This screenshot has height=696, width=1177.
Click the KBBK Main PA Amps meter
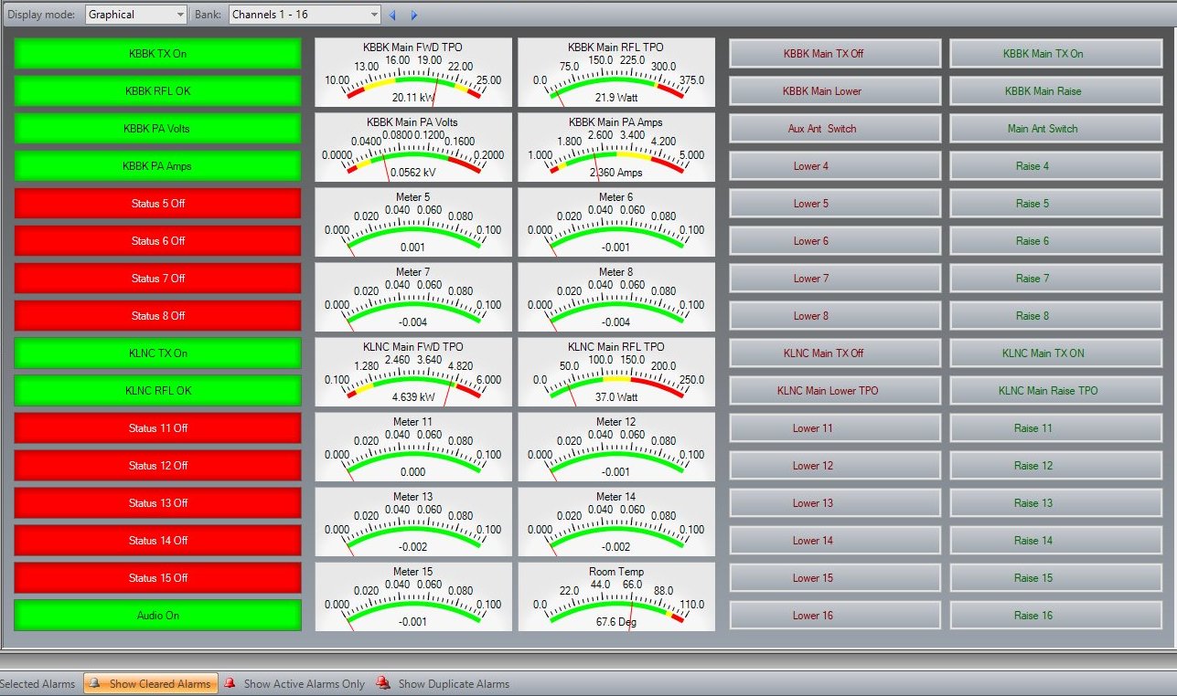point(616,148)
